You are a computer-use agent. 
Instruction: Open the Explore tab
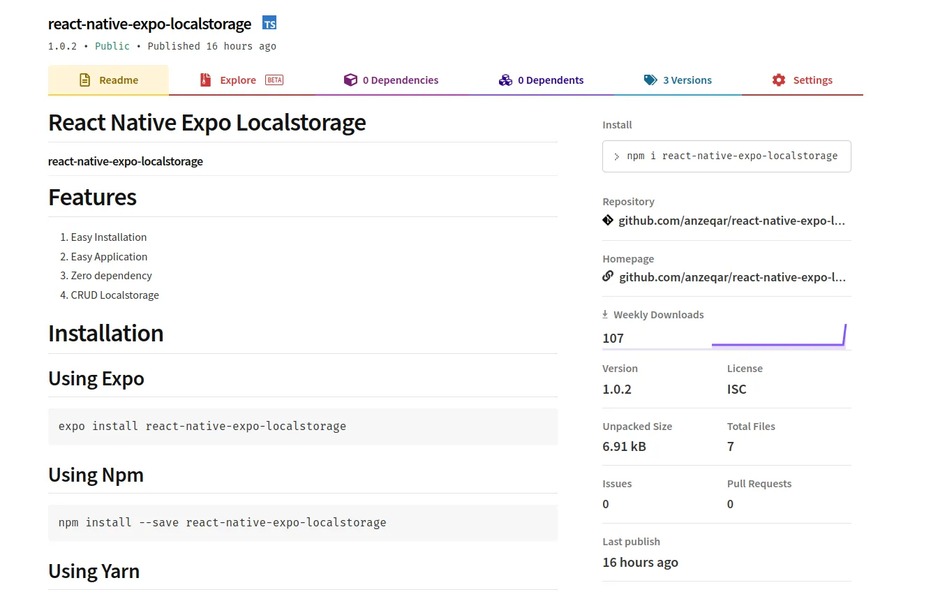pos(238,80)
